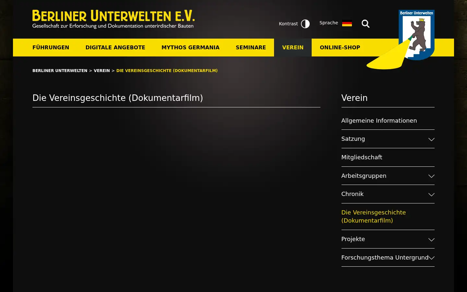Viewport: 467px width, 292px height.
Task: Open Mitgliedschaft sidebar link
Action: tap(362, 157)
